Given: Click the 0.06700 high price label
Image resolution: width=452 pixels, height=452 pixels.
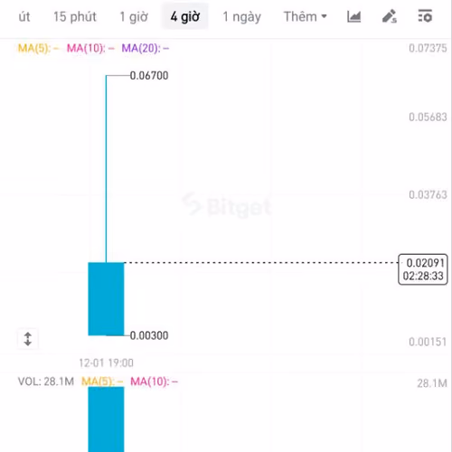Looking at the screenshot, I should tap(149, 76).
